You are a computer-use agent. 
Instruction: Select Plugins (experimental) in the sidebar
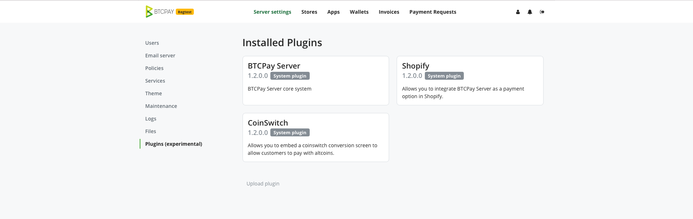click(x=174, y=144)
